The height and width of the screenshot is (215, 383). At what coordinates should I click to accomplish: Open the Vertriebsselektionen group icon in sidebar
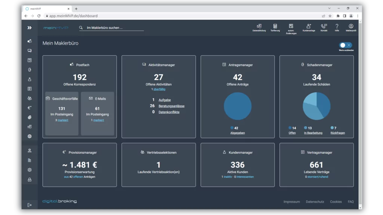coord(30,98)
